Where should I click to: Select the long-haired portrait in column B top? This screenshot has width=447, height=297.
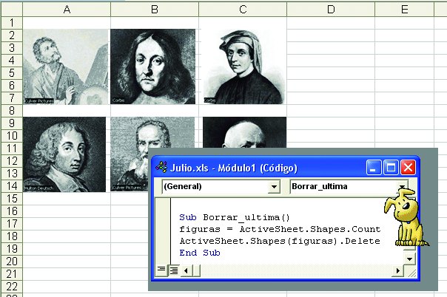click(152, 66)
